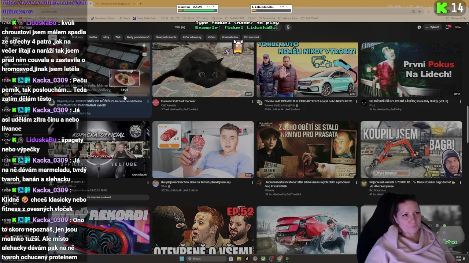Open Bez Komprese channel link

point(378,190)
